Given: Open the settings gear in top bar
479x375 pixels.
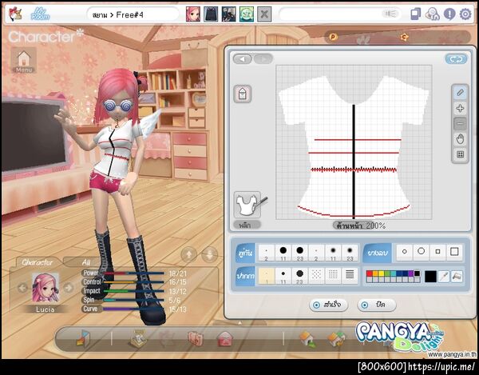Looking at the screenshot, I should [465, 14].
